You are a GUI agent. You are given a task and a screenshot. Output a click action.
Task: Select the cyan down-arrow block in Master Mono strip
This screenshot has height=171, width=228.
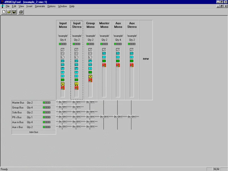(x=104, y=57)
